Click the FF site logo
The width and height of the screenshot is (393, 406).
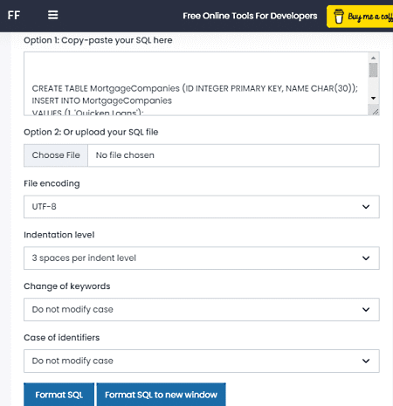coord(14,15)
